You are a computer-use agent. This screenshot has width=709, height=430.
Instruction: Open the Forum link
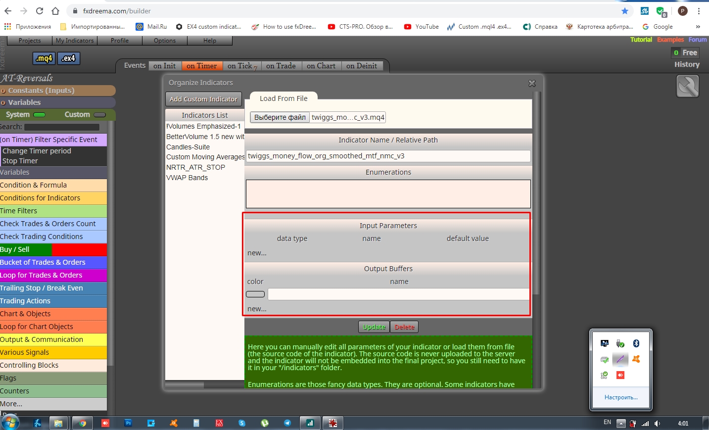698,40
